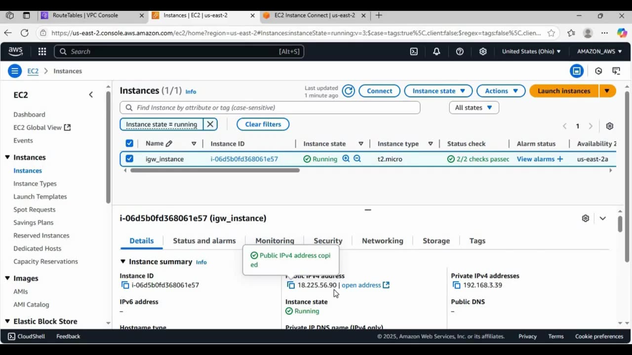The image size is (632, 355).
Task: Open the help question mark menu
Action: pyautogui.click(x=460, y=51)
